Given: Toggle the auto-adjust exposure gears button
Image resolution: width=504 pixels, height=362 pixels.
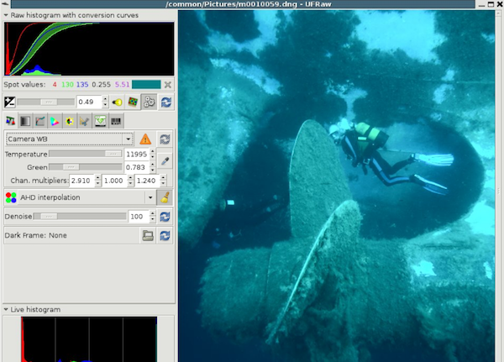Looking at the screenshot, I should click(x=150, y=102).
